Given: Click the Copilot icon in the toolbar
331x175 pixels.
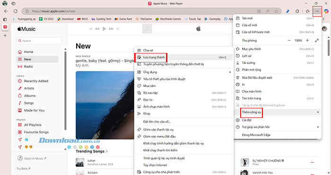Looking at the screenshot, I should [x=326, y=11].
